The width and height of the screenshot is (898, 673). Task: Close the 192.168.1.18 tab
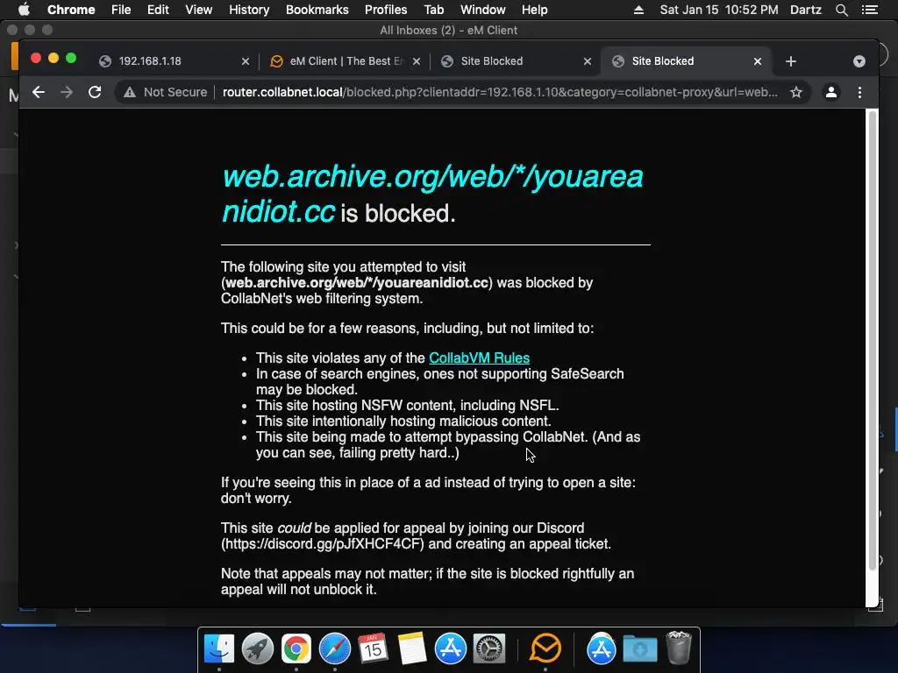[246, 61]
